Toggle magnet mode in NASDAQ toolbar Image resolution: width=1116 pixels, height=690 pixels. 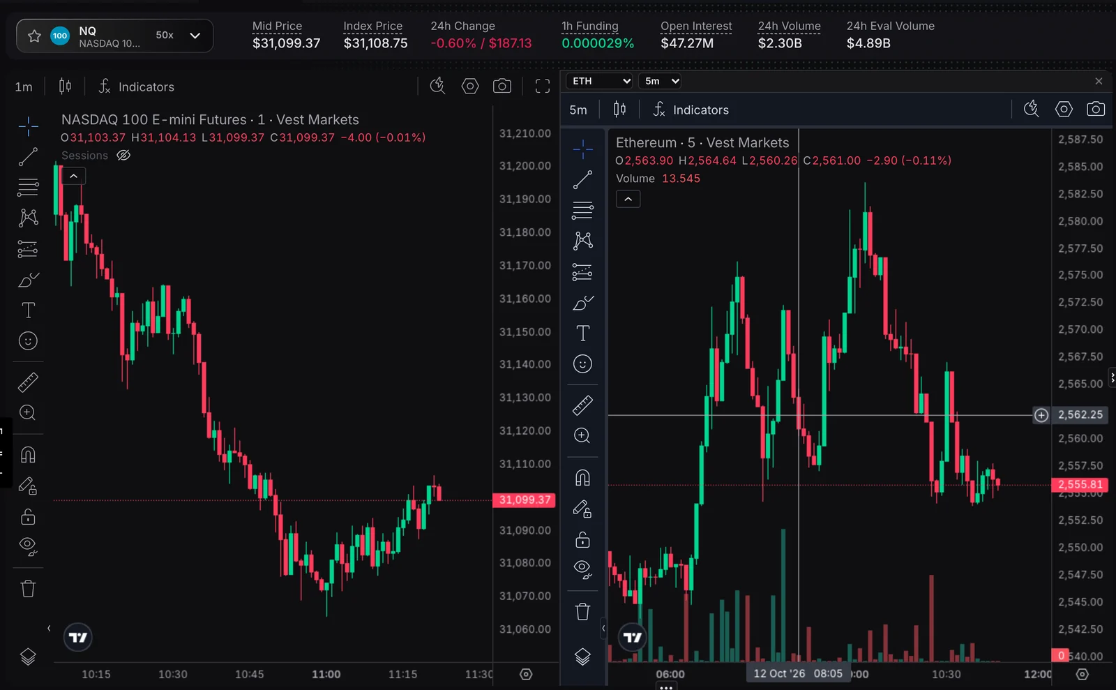tap(28, 455)
